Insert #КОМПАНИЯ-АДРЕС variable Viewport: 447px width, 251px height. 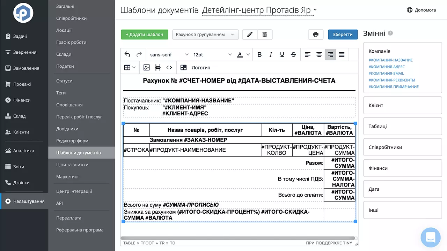pyautogui.click(x=387, y=67)
